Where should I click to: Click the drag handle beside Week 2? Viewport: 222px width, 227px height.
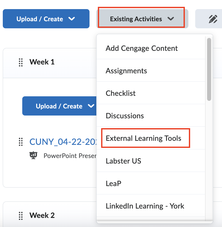point(20,216)
